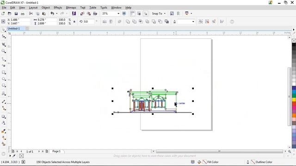Switch to the Untitled-1 document tab

(x=13, y=29)
